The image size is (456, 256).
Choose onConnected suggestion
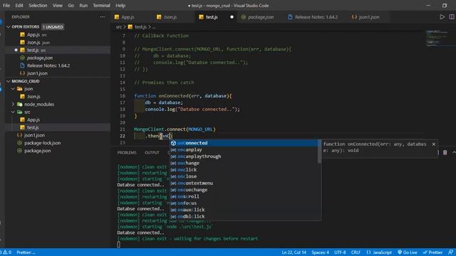(244, 143)
